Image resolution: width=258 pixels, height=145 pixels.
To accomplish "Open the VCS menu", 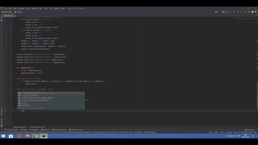I will coord(51,8).
